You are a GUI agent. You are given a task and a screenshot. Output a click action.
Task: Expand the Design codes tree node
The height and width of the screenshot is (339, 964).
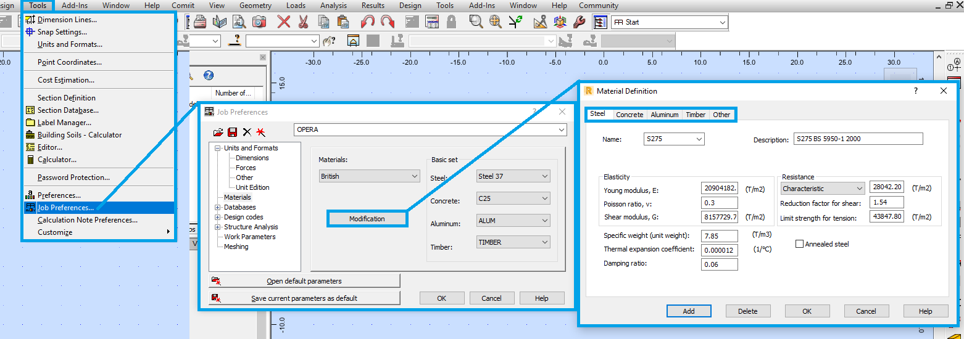(x=218, y=217)
